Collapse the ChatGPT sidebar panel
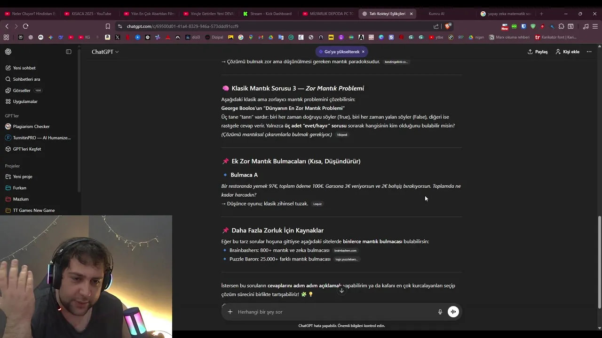 coord(69,52)
